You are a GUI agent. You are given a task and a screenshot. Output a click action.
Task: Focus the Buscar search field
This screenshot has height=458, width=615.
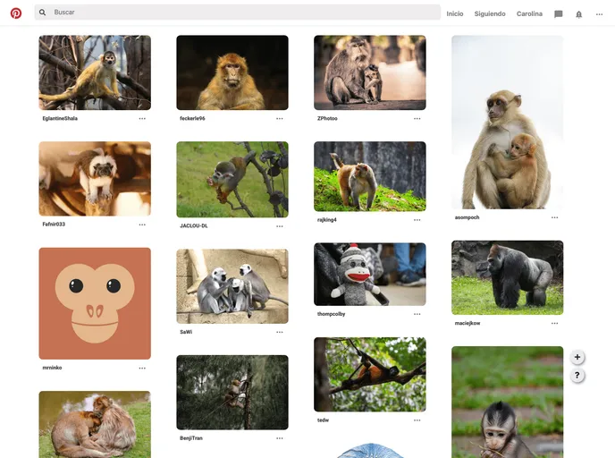pos(237,13)
